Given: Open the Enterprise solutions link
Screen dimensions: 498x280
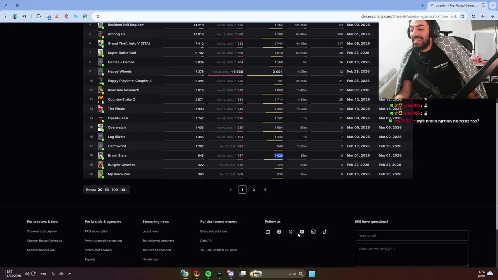Looking at the screenshot, I should point(214,231).
